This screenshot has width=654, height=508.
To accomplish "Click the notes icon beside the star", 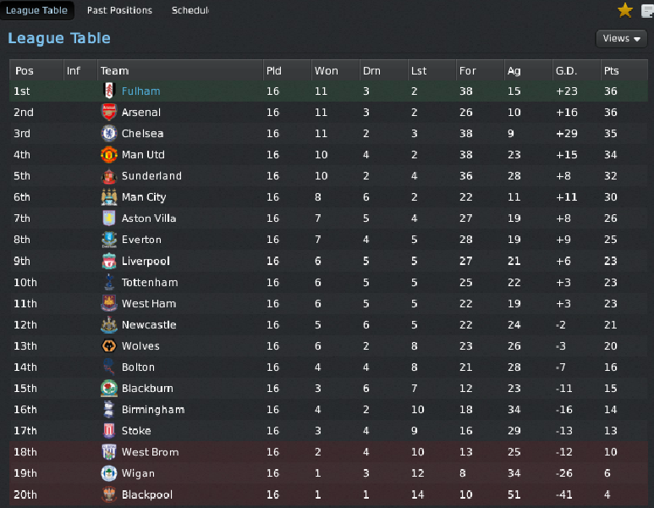I will click(x=647, y=10).
